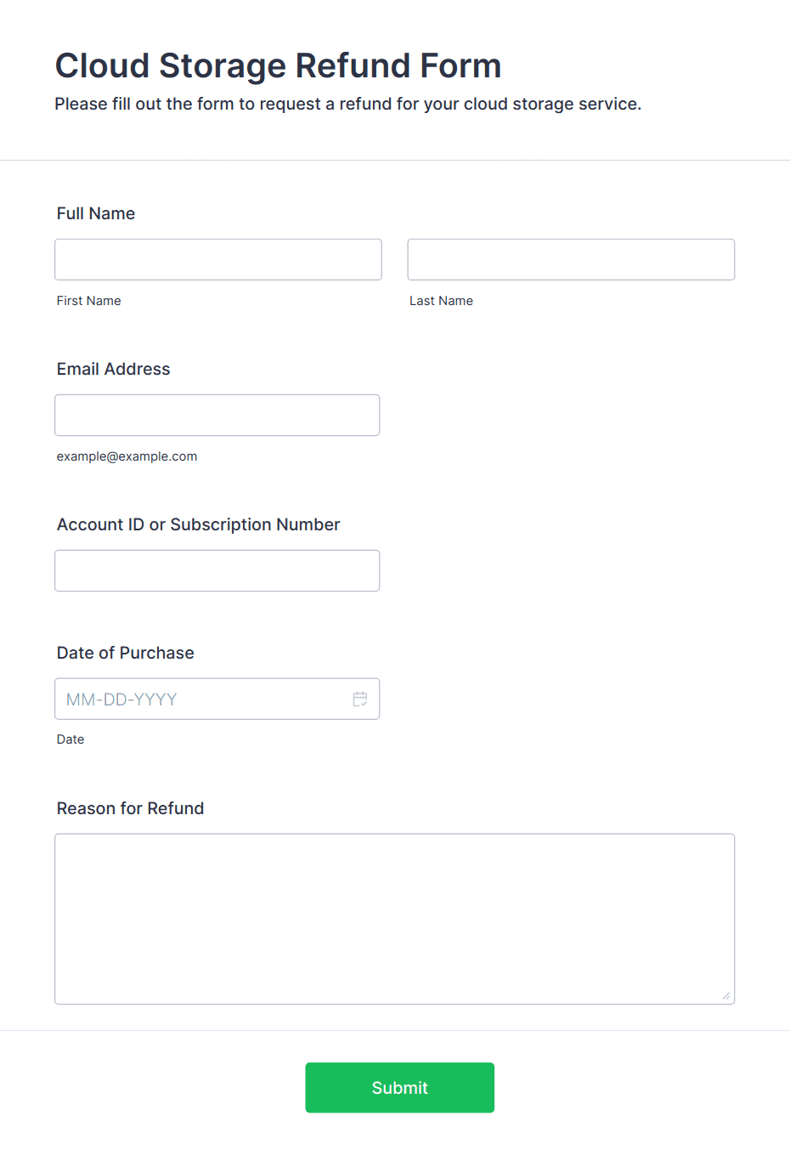Click Account ID or Subscription Number box
Image resolution: width=790 pixels, height=1155 pixels.
[217, 570]
